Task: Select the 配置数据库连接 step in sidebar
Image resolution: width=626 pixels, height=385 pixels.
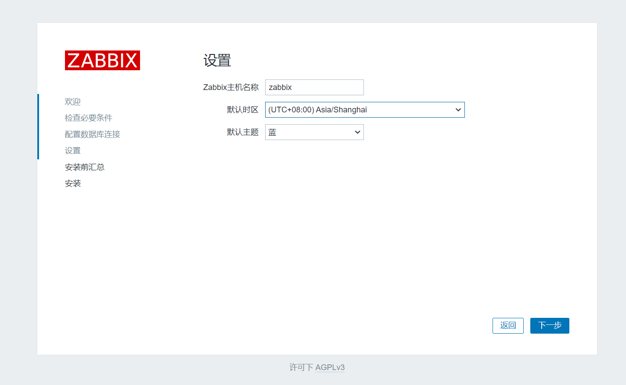Action: pos(93,134)
